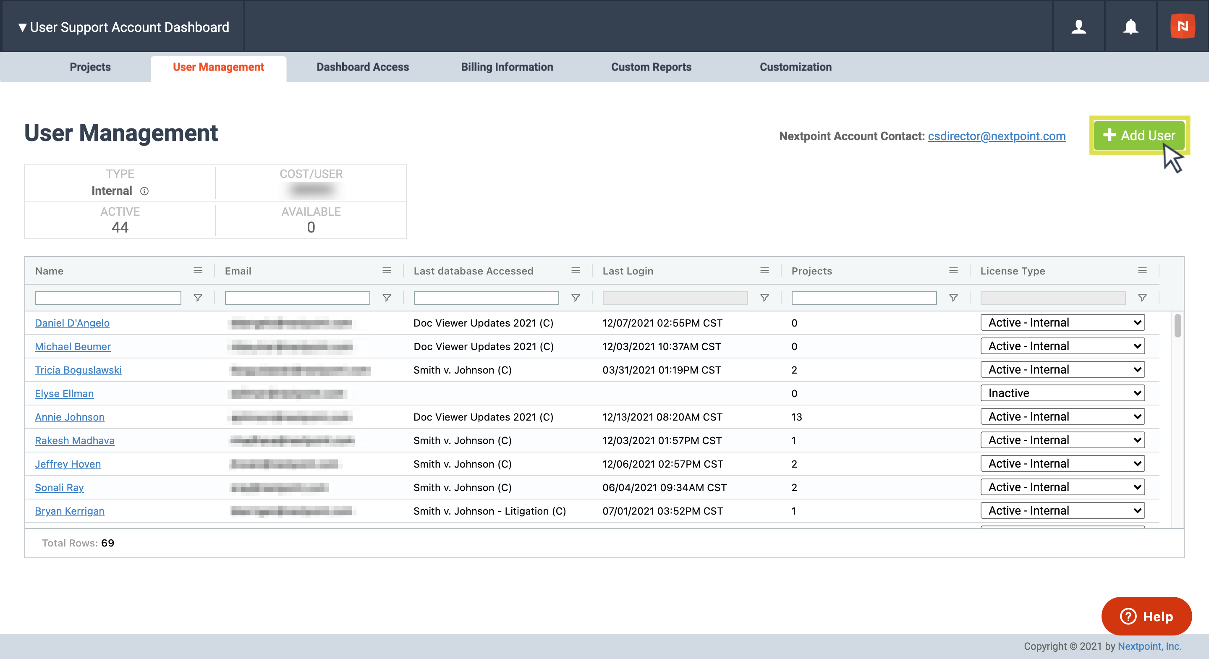Open the Projects column menu icon
Image resolution: width=1209 pixels, height=659 pixels.
(953, 270)
